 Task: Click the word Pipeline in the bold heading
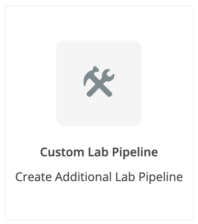135,153
